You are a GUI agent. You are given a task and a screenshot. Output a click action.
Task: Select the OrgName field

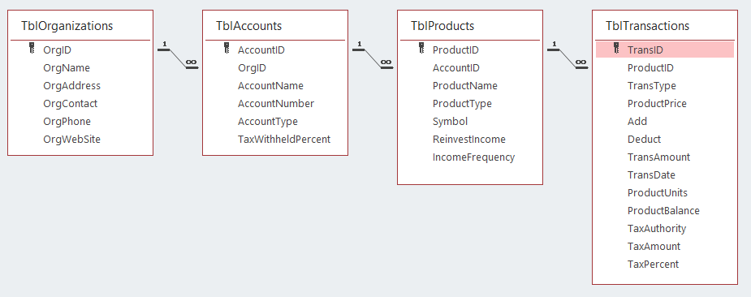point(67,68)
